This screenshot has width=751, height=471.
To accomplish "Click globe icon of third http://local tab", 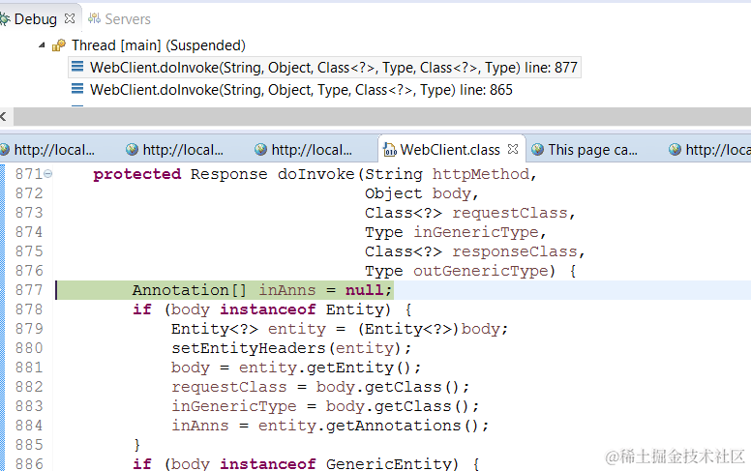I will [260, 150].
